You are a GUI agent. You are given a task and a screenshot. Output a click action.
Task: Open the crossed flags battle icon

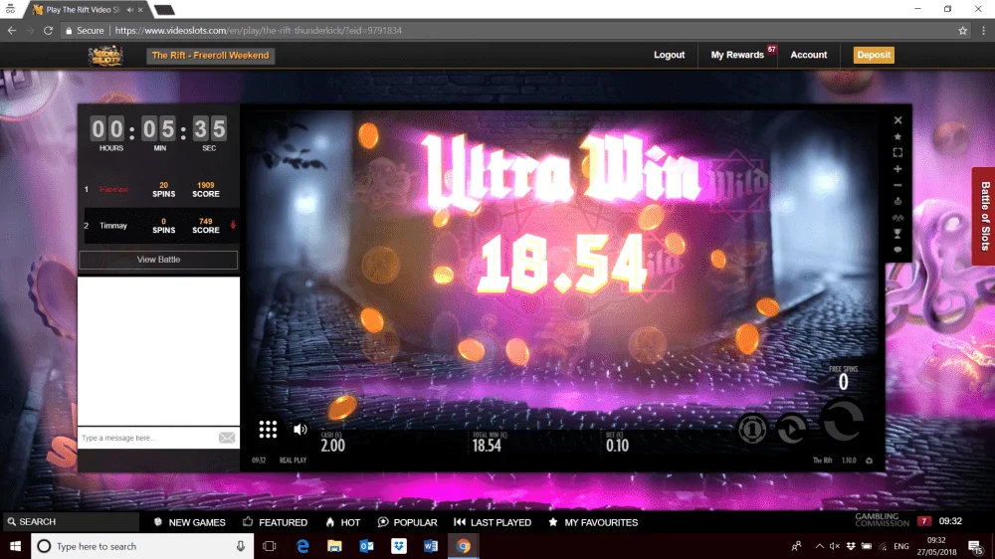pos(897,218)
